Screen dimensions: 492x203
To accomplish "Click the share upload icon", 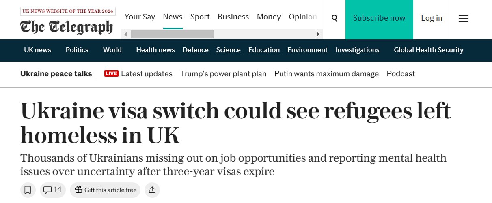I will 152,190.
